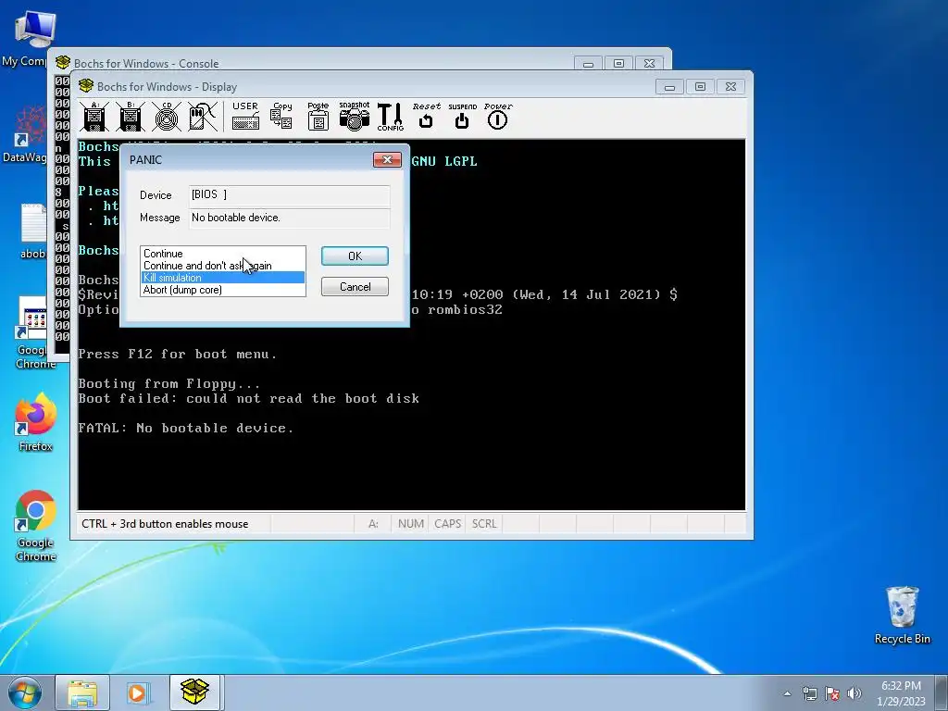This screenshot has width=948, height=711.
Task: Open the Windows Start menu
Action: (25, 692)
